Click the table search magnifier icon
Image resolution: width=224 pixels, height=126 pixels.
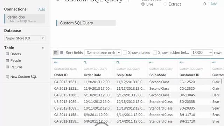43,48
